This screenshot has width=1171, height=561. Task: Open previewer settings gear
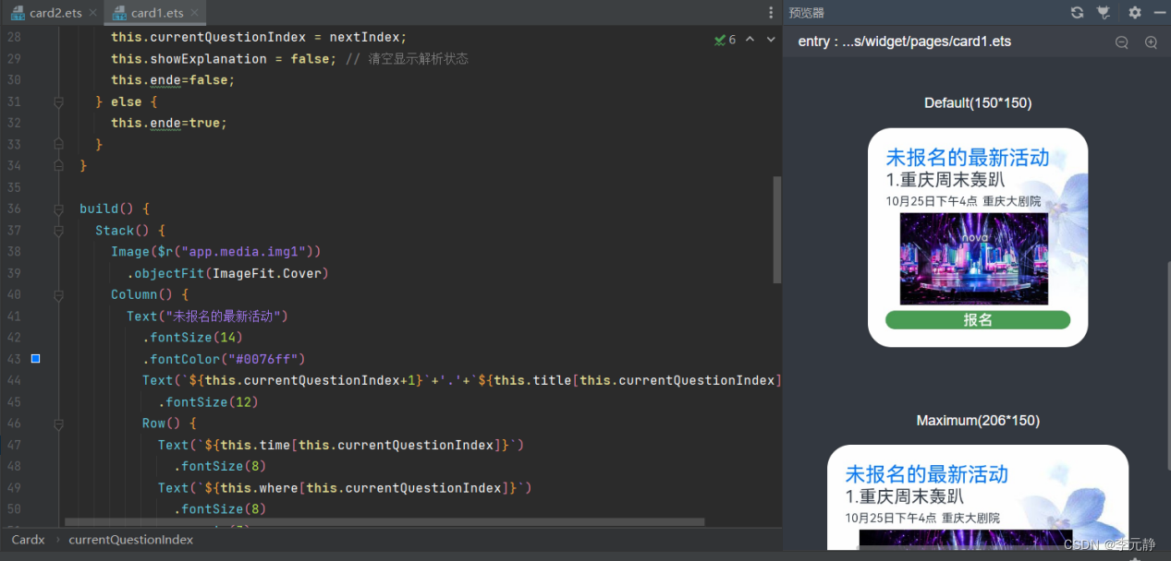pos(1135,13)
